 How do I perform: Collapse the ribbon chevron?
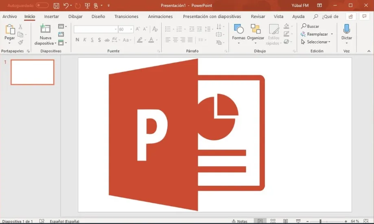369,51
